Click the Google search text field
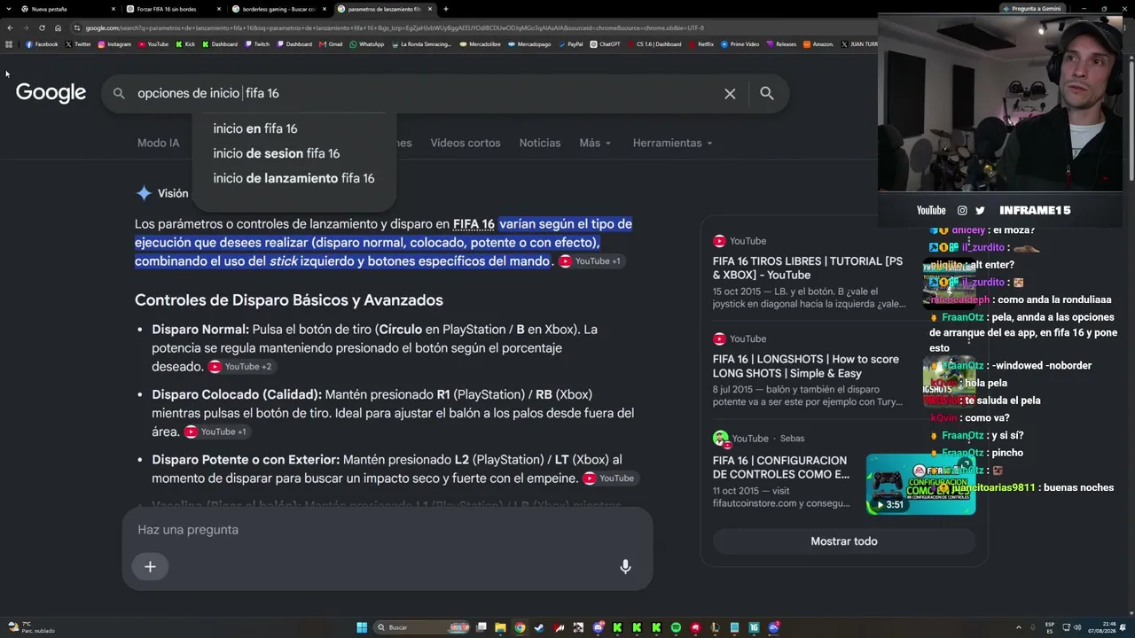Image resolution: width=1135 pixels, height=638 pixels. [x=426, y=93]
